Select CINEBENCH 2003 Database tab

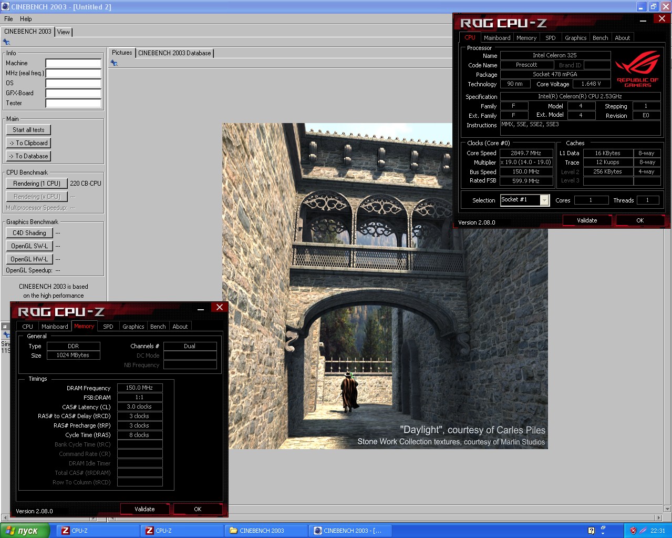click(174, 53)
